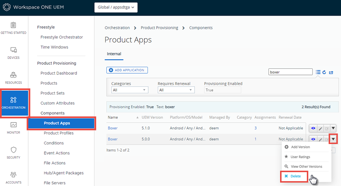341x186 pixels.
Task: View Boxer 5.0.0 details via eye icon
Action: (x=313, y=139)
